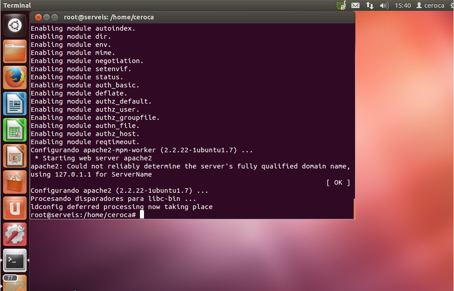Open the ceroca user menu
The height and width of the screenshot is (291, 454).
[x=430, y=5]
